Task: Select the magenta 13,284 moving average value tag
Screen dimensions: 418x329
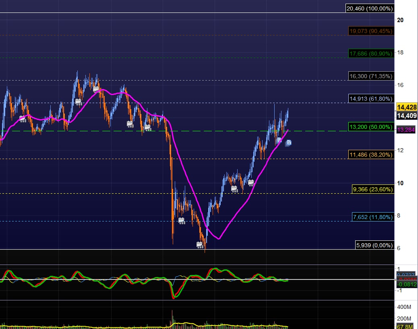Action: click(406, 130)
